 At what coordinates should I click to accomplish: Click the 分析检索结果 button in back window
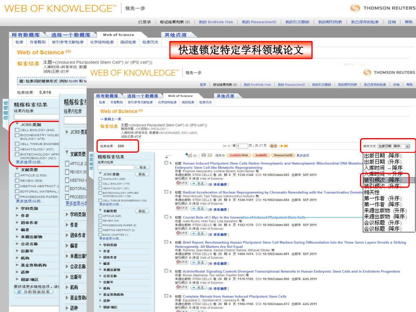[34, 292]
